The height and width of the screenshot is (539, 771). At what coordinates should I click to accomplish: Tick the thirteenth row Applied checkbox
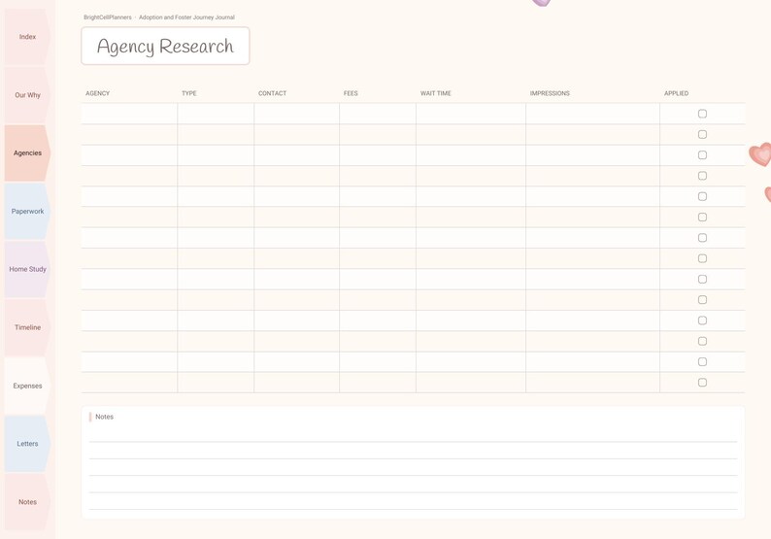click(x=702, y=361)
